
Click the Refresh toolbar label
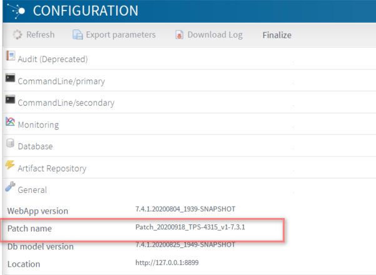coord(40,35)
